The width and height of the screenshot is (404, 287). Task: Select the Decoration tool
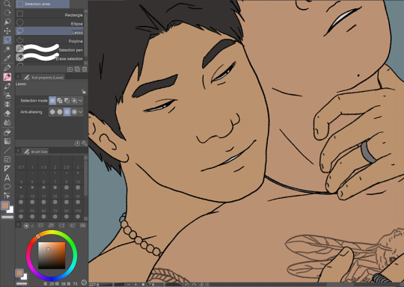point(7,104)
